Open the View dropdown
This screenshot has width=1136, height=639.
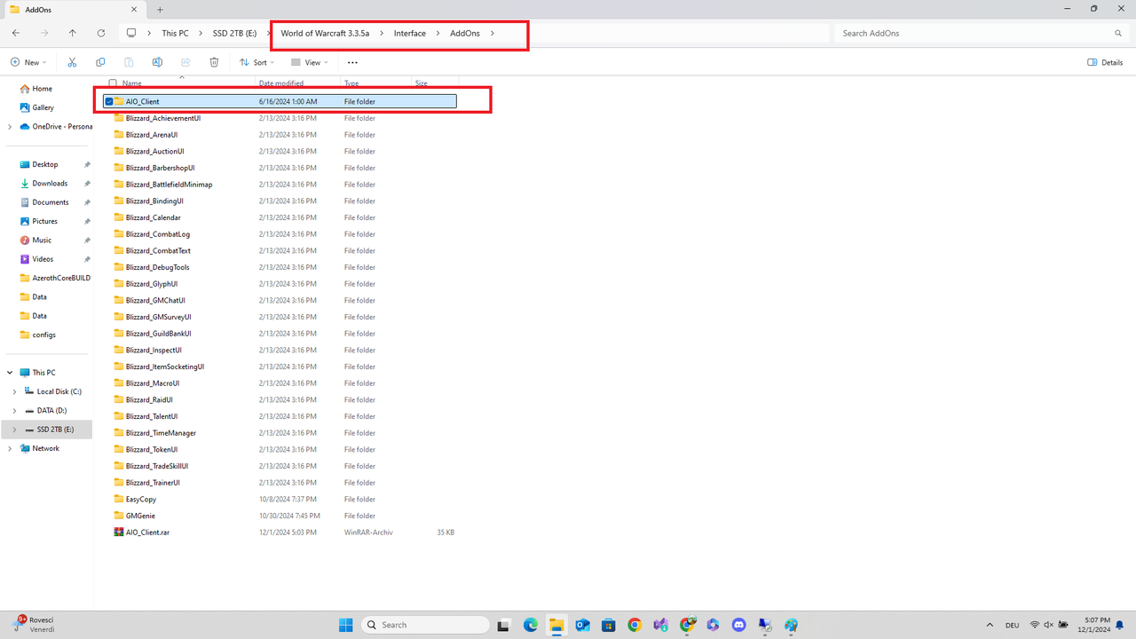click(x=310, y=62)
